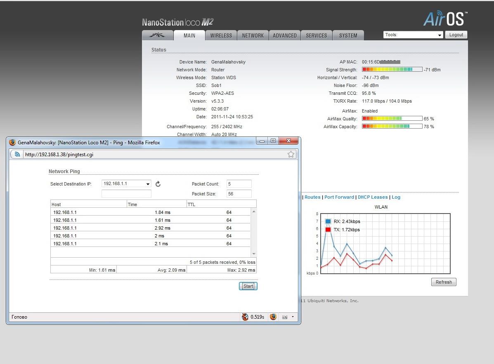Switch to the WIRELESS tab

221,35
